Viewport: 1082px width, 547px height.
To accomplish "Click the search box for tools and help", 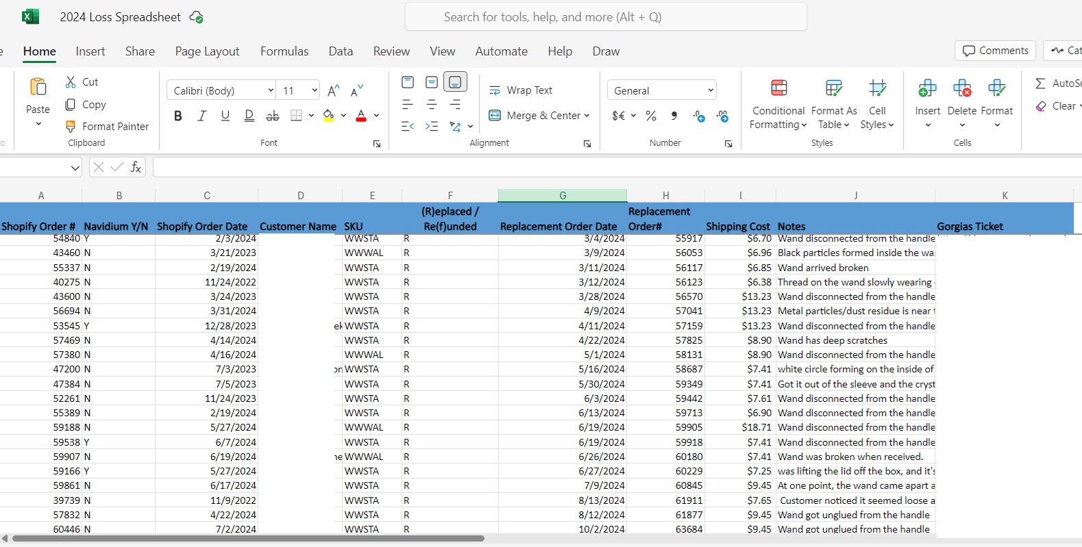I will 606,17.
